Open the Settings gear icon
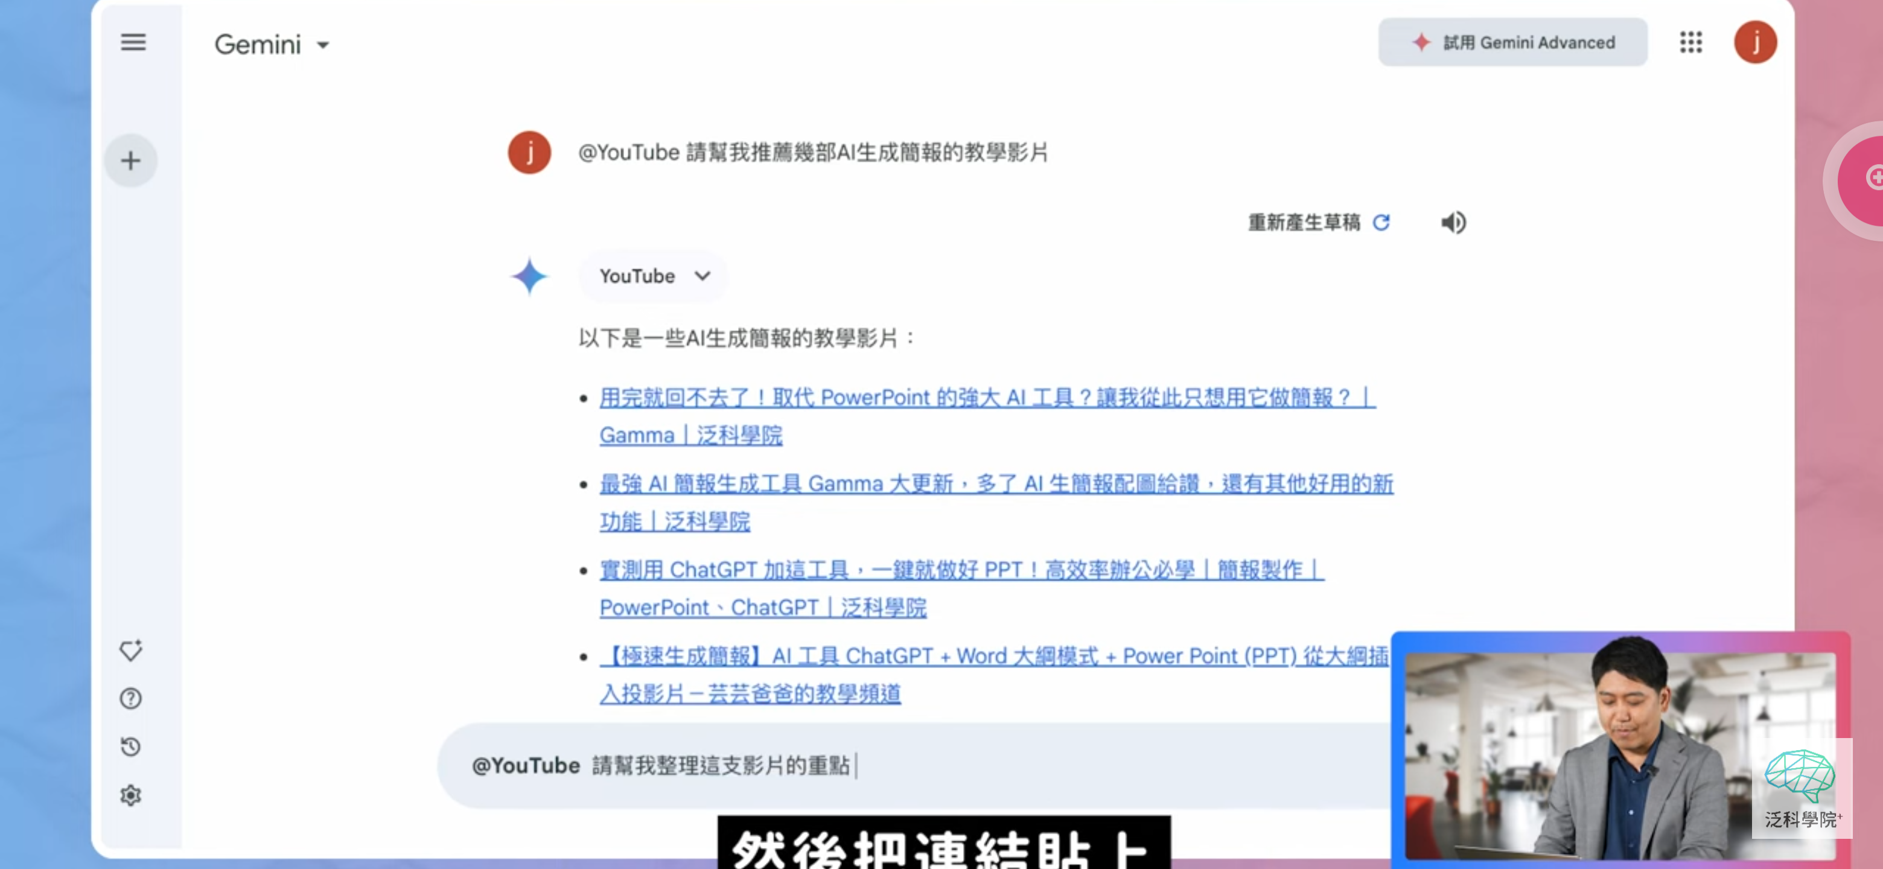The width and height of the screenshot is (1883, 869). (x=131, y=795)
